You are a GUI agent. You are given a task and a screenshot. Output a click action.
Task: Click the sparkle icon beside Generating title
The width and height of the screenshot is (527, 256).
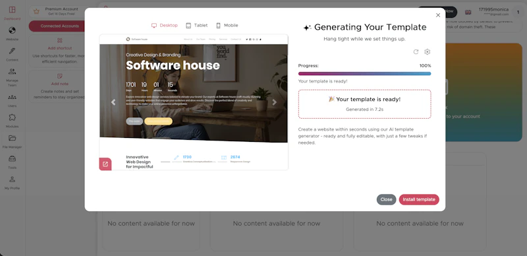click(307, 28)
